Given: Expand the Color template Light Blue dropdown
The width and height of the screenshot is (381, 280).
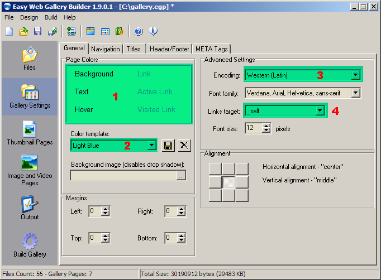Looking at the screenshot, I should [x=151, y=146].
